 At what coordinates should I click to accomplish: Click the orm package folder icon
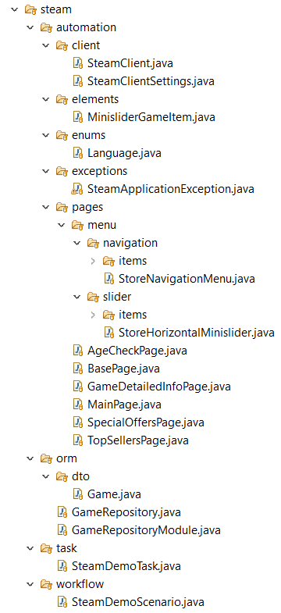click(47, 458)
